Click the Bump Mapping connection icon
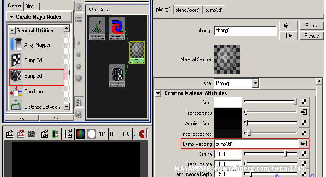This screenshot has width=326, height=177. 304,144
